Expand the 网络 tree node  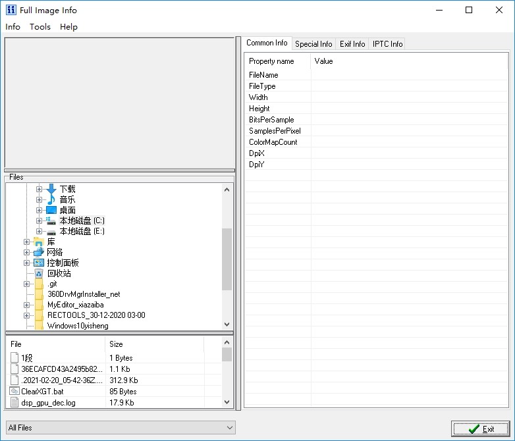click(x=26, y=252)
